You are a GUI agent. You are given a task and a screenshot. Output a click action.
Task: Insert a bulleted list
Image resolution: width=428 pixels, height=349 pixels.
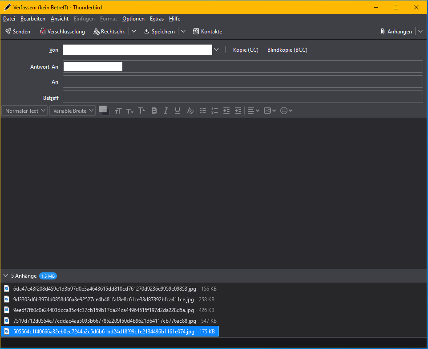[203, 111]
